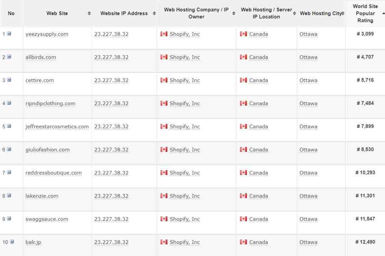
Task: Expand row 4 plus icon
Action: [9, 103]
